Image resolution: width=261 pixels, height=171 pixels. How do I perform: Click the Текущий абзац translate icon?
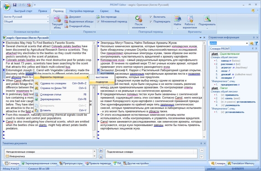pyautogui.click(x=57, y=19)
